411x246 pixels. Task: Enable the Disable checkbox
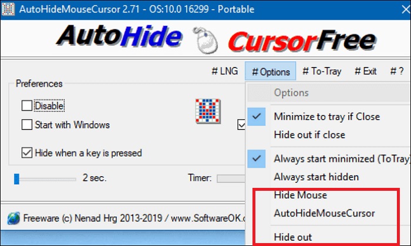coord(27,106)
